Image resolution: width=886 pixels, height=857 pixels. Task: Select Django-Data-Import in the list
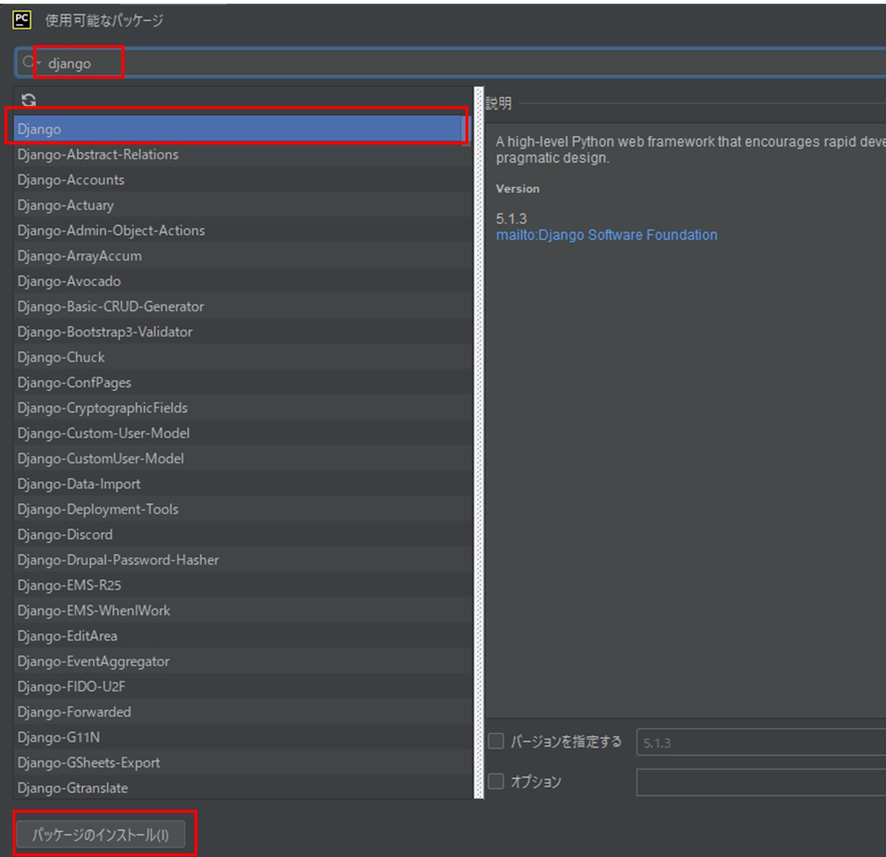click(242, 484)
